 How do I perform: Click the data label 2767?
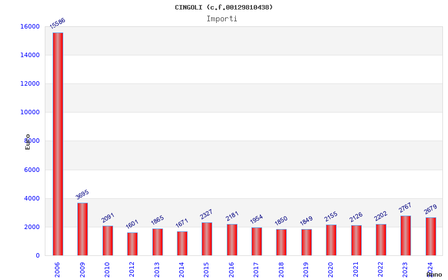pos(405,208)
